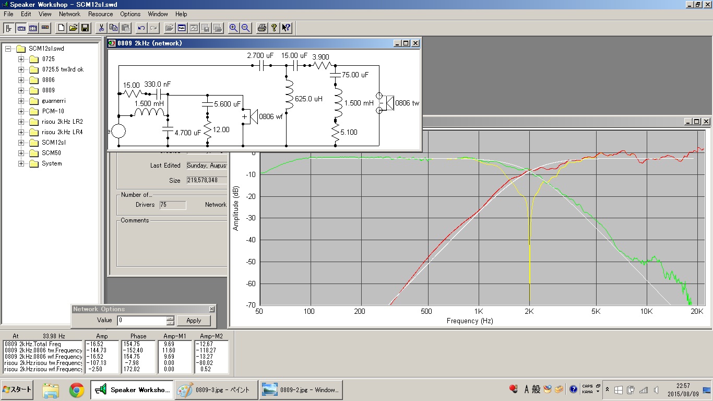
Task: Click the power plug tray icon
Action: [x=631, y=390]
